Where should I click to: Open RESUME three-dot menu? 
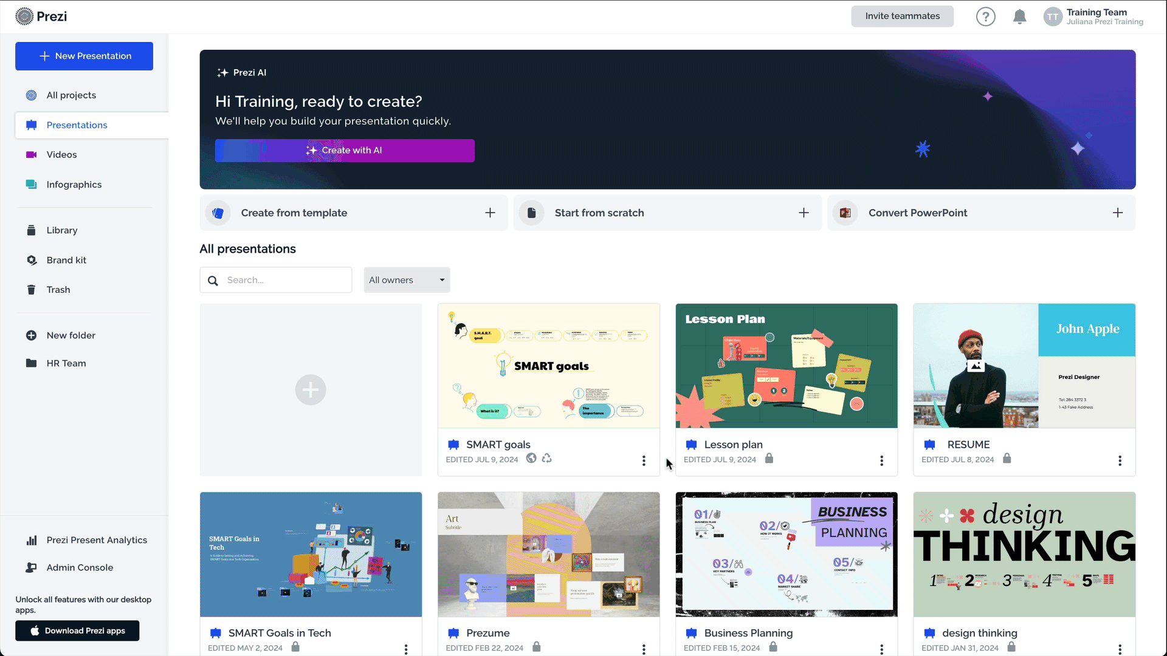click(x=1120, y=460)
